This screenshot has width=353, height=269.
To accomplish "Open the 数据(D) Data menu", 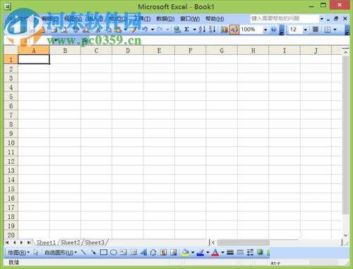I will click(x=165, y=19).
